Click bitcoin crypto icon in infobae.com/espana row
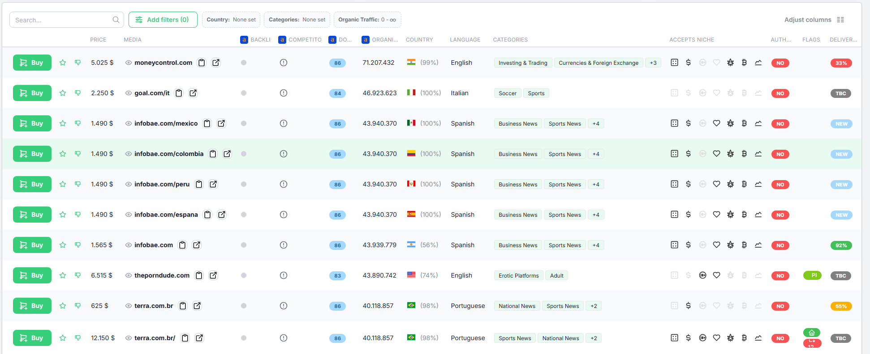The width and height of the screenshot is (870, 354). click(744, 215)
